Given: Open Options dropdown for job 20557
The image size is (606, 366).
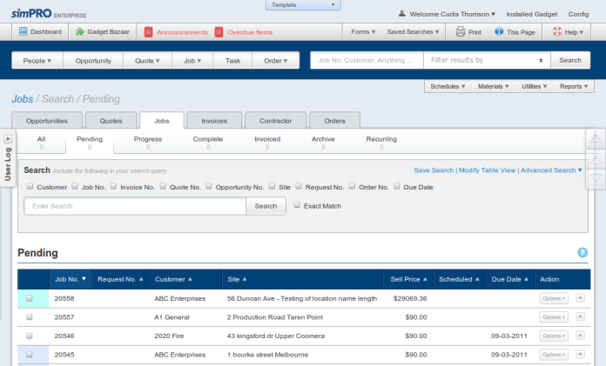Looking at the screenshot, I should click(x=554, y=317).
